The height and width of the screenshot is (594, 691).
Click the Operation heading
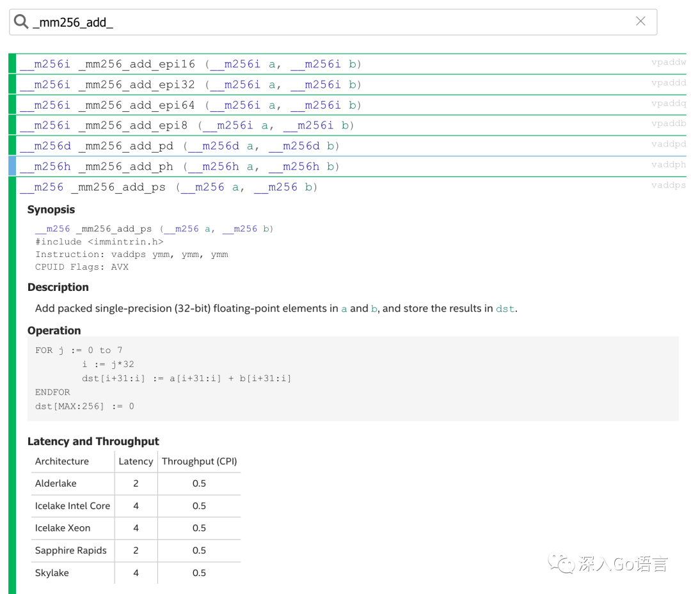[54, 331]
